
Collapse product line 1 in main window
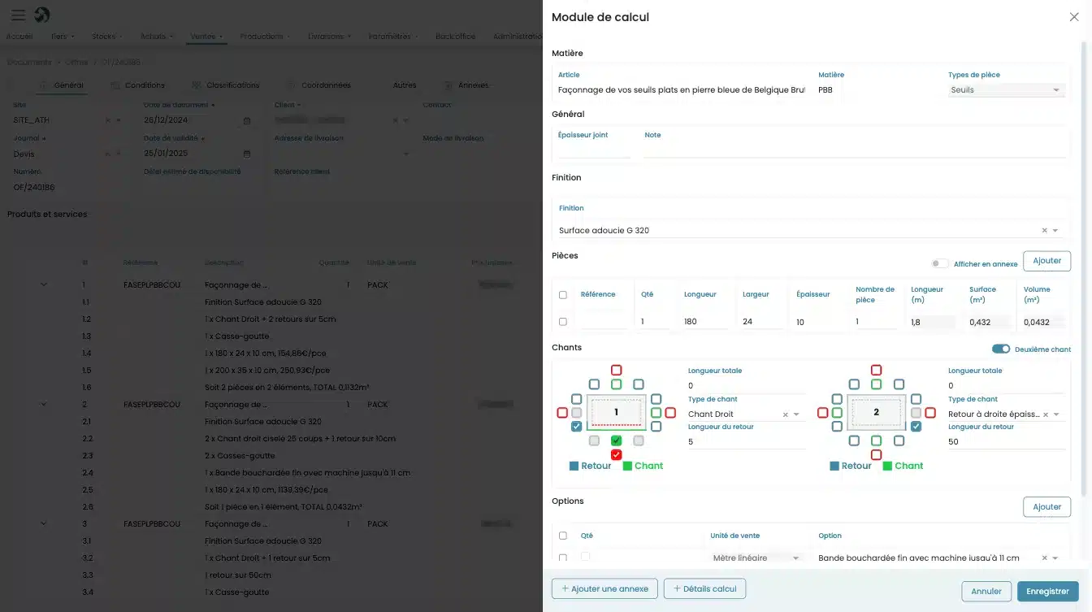coord(44,284)
